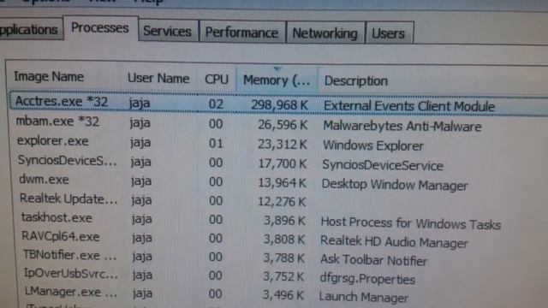This screenshot has width=548, height=308.
Task: Click Malwarebytes Anti-Malware description
Action: tap(402, 126)
